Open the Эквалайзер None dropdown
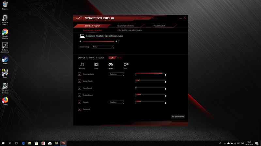Screen dimensions: 261x146 pyautogui.click(x=103, y=47)
